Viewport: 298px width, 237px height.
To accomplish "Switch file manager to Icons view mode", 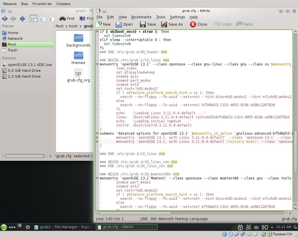I will (33, 19).
